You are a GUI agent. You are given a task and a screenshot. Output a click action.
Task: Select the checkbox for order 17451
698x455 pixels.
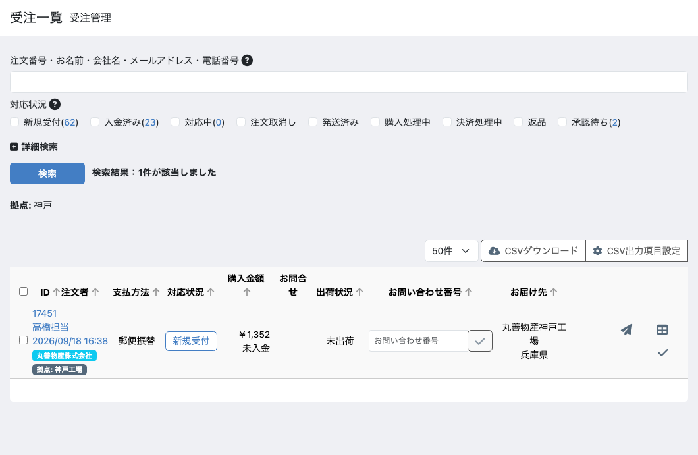click(x=24, y=340)
